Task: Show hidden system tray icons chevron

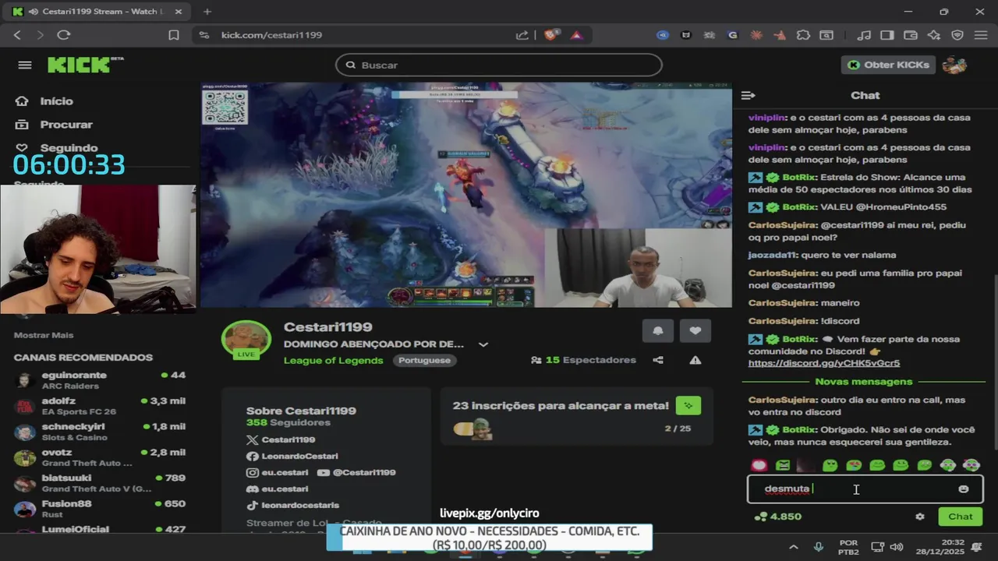Action: (794, 547)
